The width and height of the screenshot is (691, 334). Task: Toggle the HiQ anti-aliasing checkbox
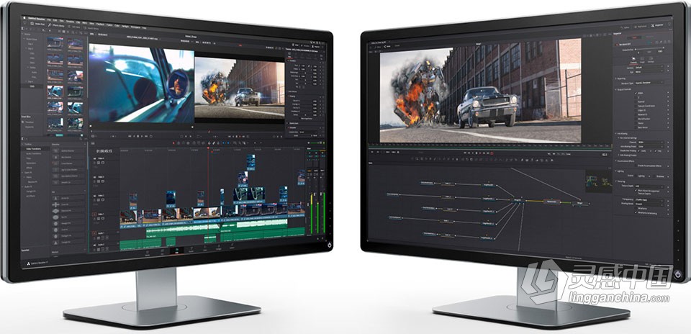point(655,151)
